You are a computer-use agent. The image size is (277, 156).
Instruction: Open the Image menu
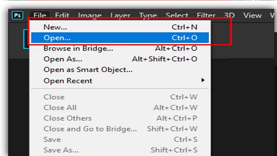[89, 15]
